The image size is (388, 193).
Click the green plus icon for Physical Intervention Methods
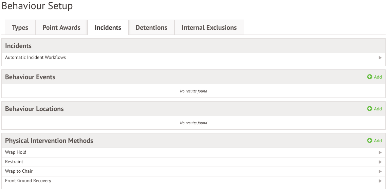(x=370, y=141)
